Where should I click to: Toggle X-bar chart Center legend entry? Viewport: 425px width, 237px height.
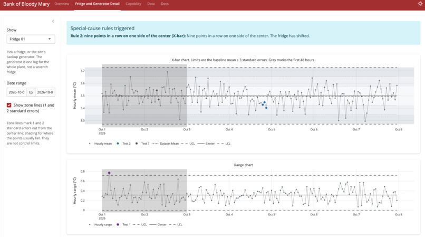pyautogui.click(x=206, y=144)
